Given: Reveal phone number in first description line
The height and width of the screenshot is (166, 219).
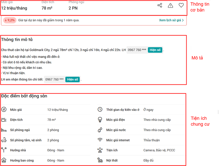Looking at the screenshot, I should (x=155, y=50).
